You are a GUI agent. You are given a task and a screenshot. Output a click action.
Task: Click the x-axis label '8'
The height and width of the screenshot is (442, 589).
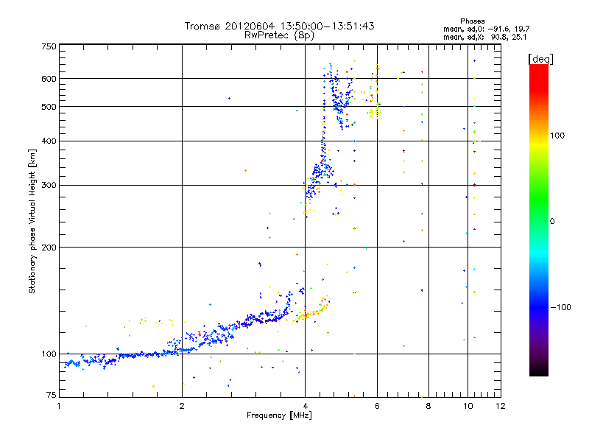[428, 406]
